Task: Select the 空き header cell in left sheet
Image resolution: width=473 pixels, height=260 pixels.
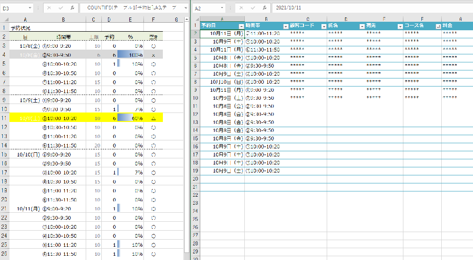Action: point(153,37)
